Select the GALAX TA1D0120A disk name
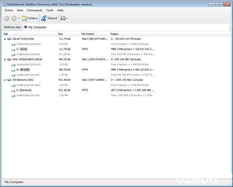 23,39
